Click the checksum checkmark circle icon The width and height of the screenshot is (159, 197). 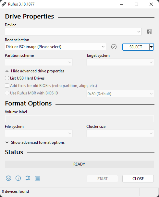click(114, 47)
